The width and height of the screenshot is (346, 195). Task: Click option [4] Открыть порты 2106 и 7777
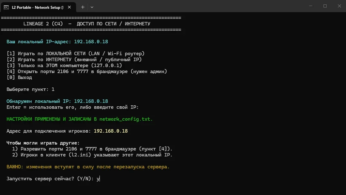click(x=87, y=71)
